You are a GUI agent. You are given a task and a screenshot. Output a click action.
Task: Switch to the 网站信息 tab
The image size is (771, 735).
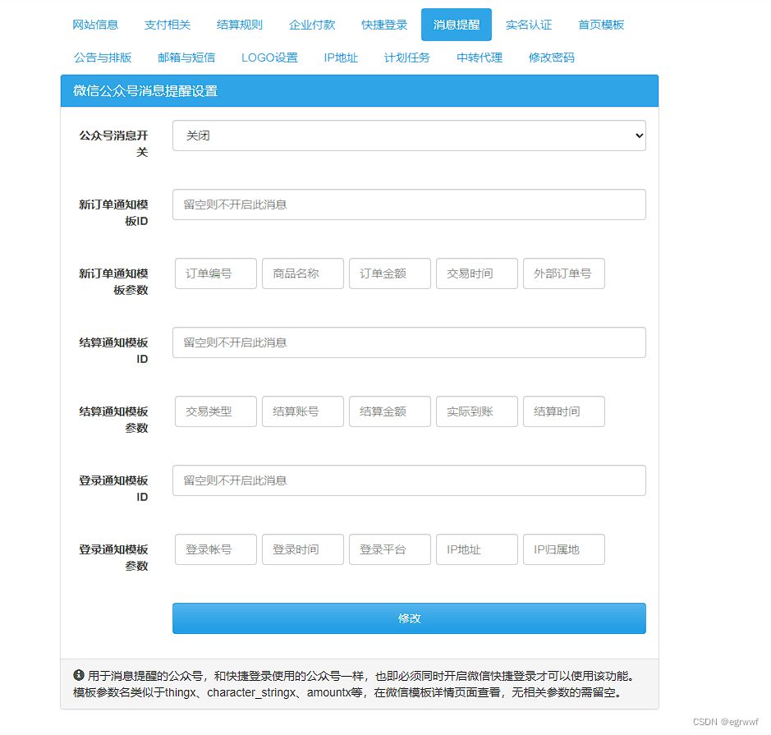[x=94, y=25]
